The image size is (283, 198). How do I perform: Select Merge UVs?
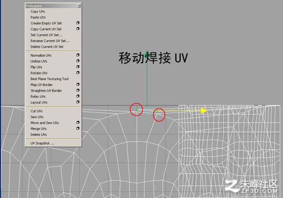tap(39, 129)
